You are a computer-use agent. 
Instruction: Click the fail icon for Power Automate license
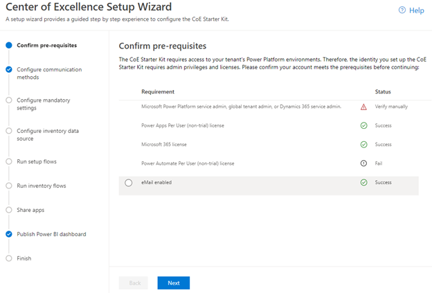click(363, 163)
